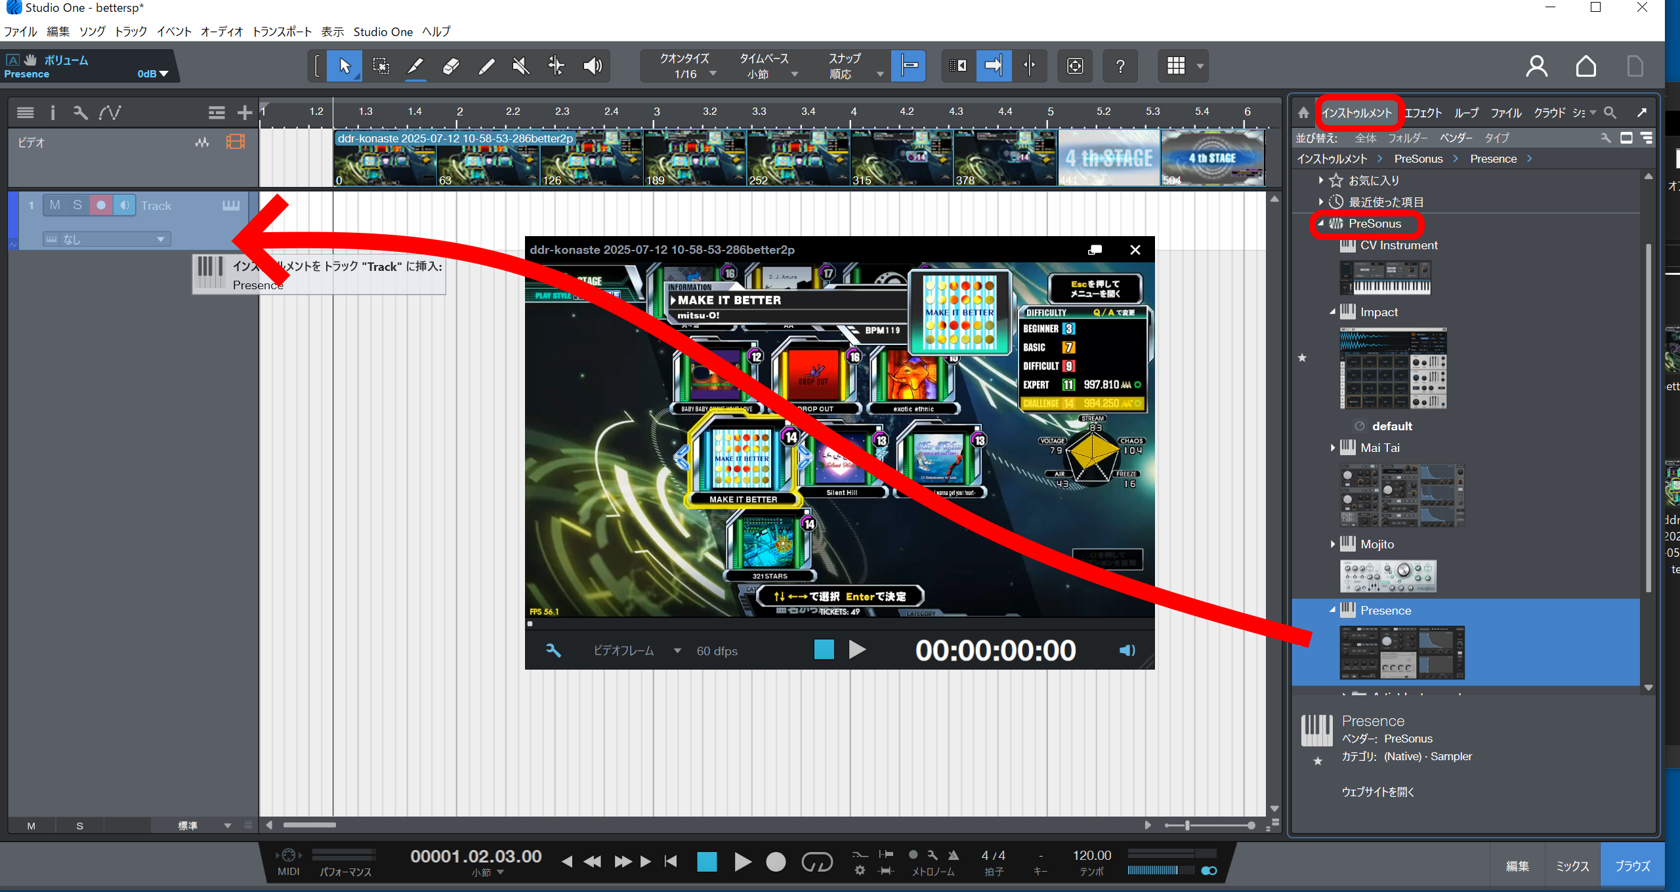The image size is (1680, 892).
Task: Toggle monitor on Track 1
Action: pyautogui.click(x=124, y=205)
